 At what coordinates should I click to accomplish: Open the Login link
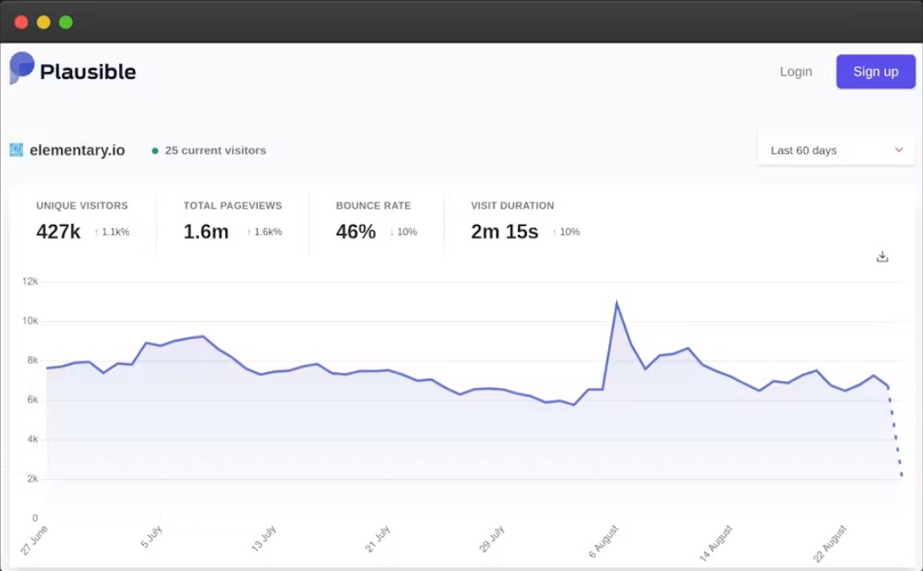pos(796,72)
